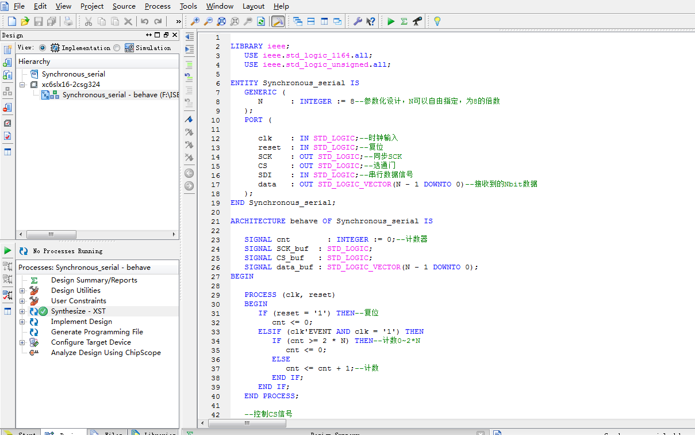Select the Implementation view radio button
The width and height of the screenshot is (695, 435).
[43, 48]
